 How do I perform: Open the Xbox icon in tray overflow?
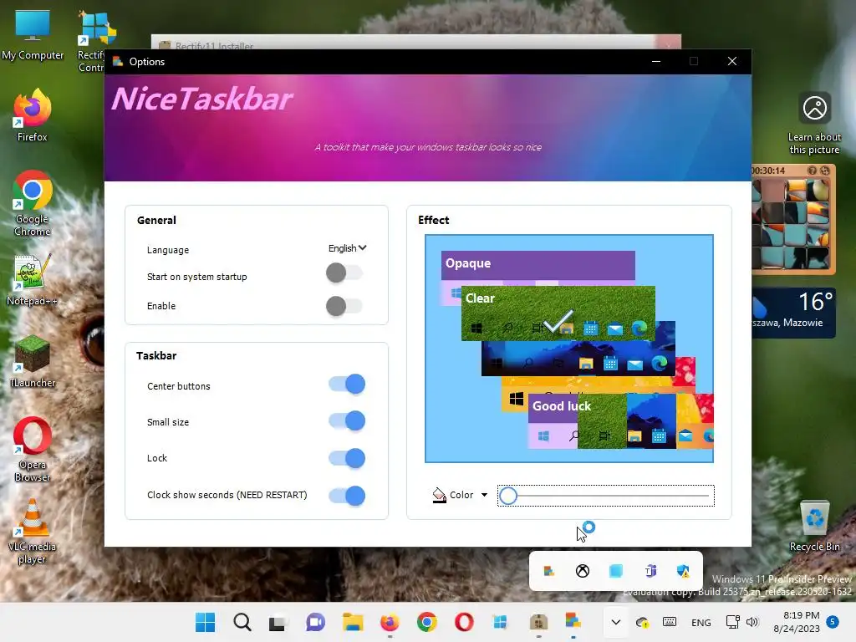tap(583, 571)
